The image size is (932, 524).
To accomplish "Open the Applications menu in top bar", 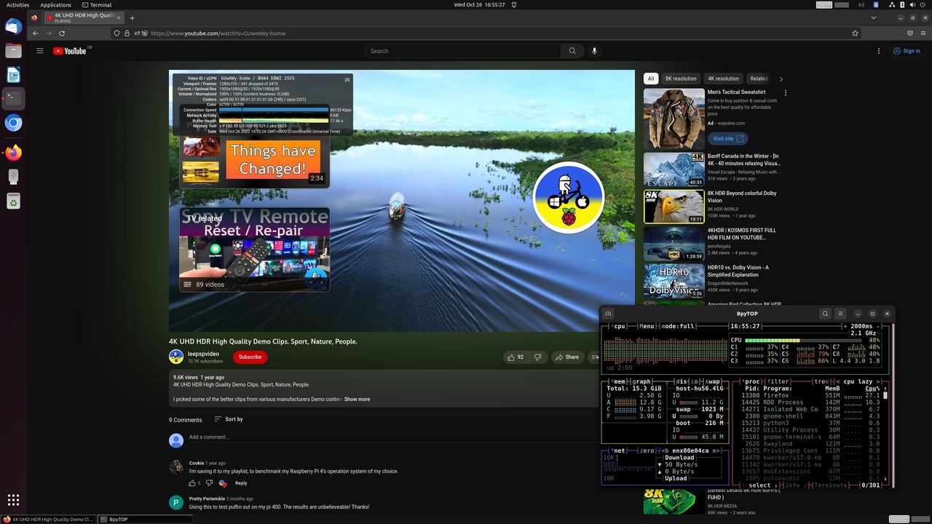I will coord(55,4).
